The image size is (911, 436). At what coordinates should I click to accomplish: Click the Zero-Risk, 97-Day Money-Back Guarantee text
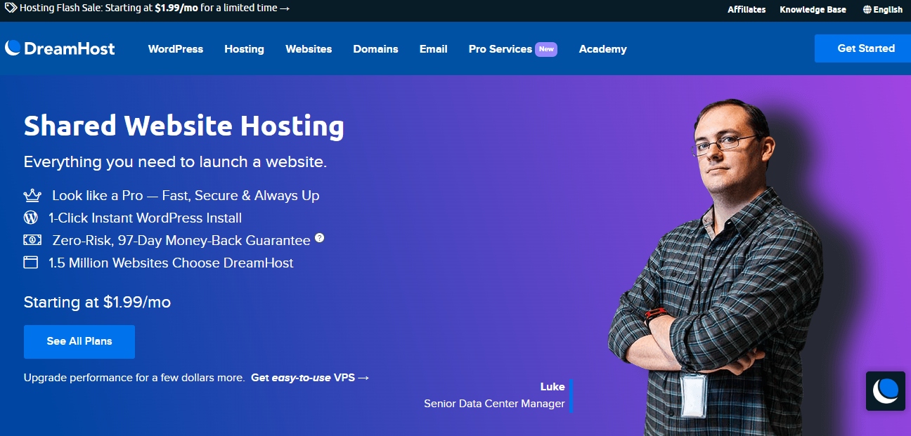(181, 241)
